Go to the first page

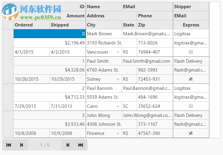tap(9, 145)
